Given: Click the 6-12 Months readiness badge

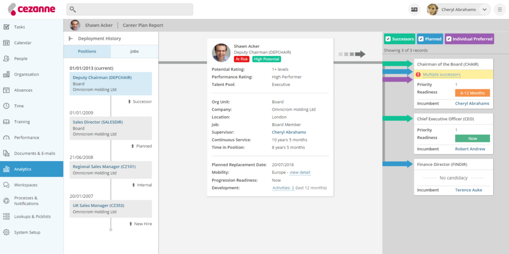Looking at the screenshot, I should coord(472,93).
